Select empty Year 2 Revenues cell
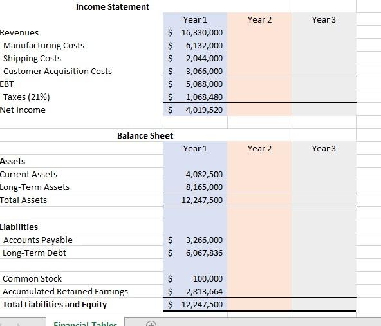Screen dimensions: 381x326 259,33
